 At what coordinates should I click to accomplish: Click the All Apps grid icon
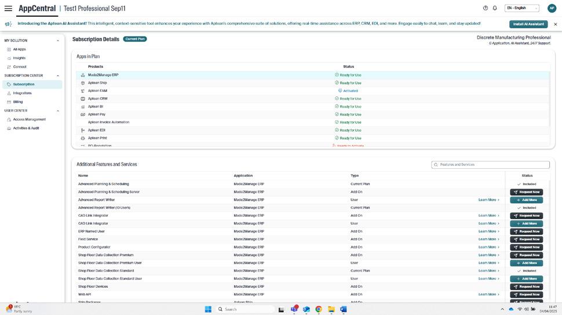coord(9,49)
